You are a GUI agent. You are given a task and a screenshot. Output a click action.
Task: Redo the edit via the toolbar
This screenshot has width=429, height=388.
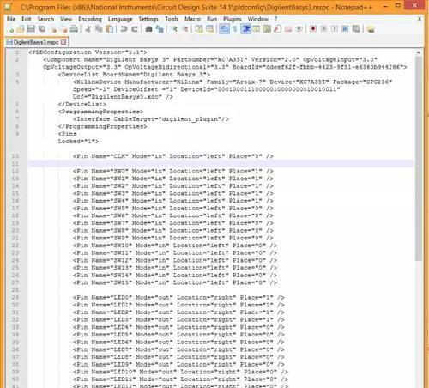[135, 29]
